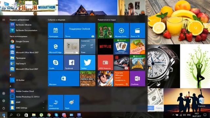210x118 pixels.
Task: Open Chrome on the taskbar
Action: (49, 115)
